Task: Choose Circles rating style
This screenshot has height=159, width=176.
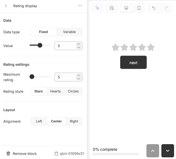Action: pyautogui.click(x=73, y=91)
